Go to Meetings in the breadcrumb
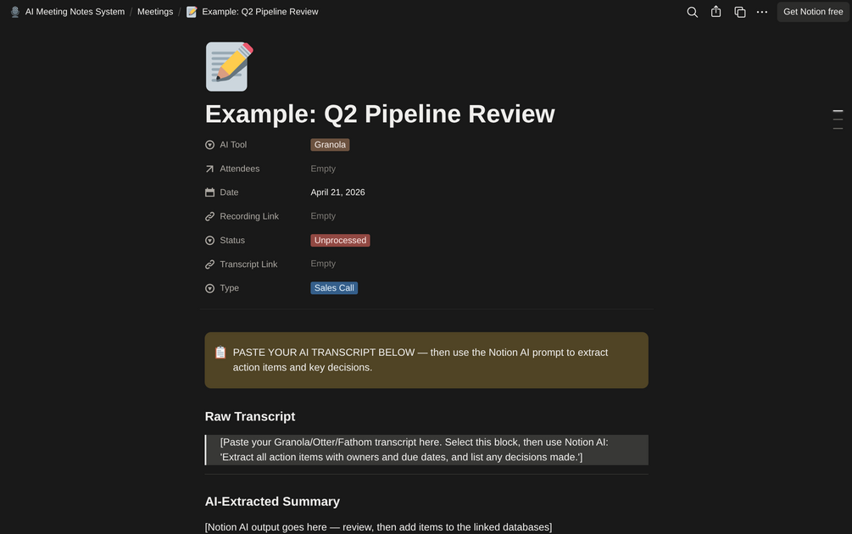852x534 pixels. [x=155, y=12]
